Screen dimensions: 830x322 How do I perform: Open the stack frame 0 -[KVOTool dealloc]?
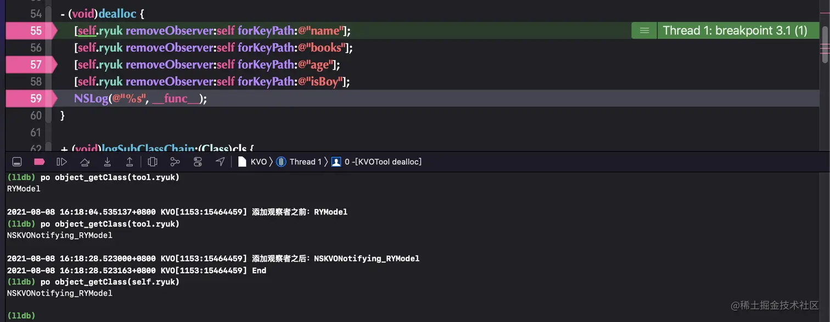(x=377, y=162)
